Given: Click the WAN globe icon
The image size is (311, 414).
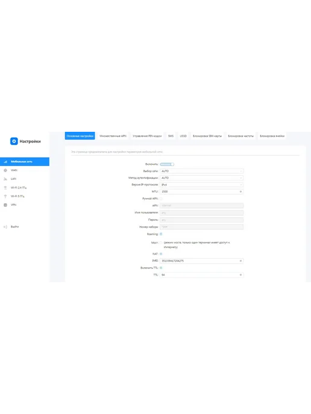Looking at the screenshot, I should [x=5, y=170].
